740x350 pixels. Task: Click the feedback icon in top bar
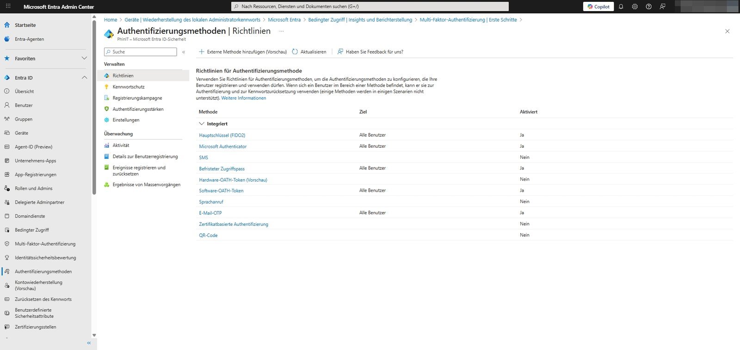pyautogui.click(x=662, y=6)
